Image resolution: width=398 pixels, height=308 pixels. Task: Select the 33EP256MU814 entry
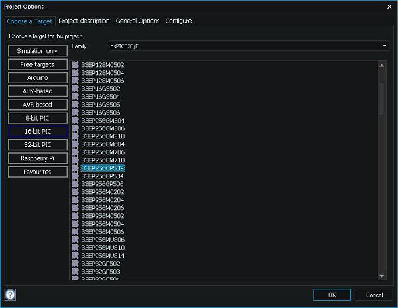pos(103,256)
